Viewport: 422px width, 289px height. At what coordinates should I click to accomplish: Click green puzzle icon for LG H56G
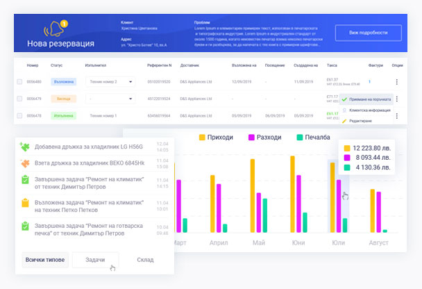pos(25,147)
